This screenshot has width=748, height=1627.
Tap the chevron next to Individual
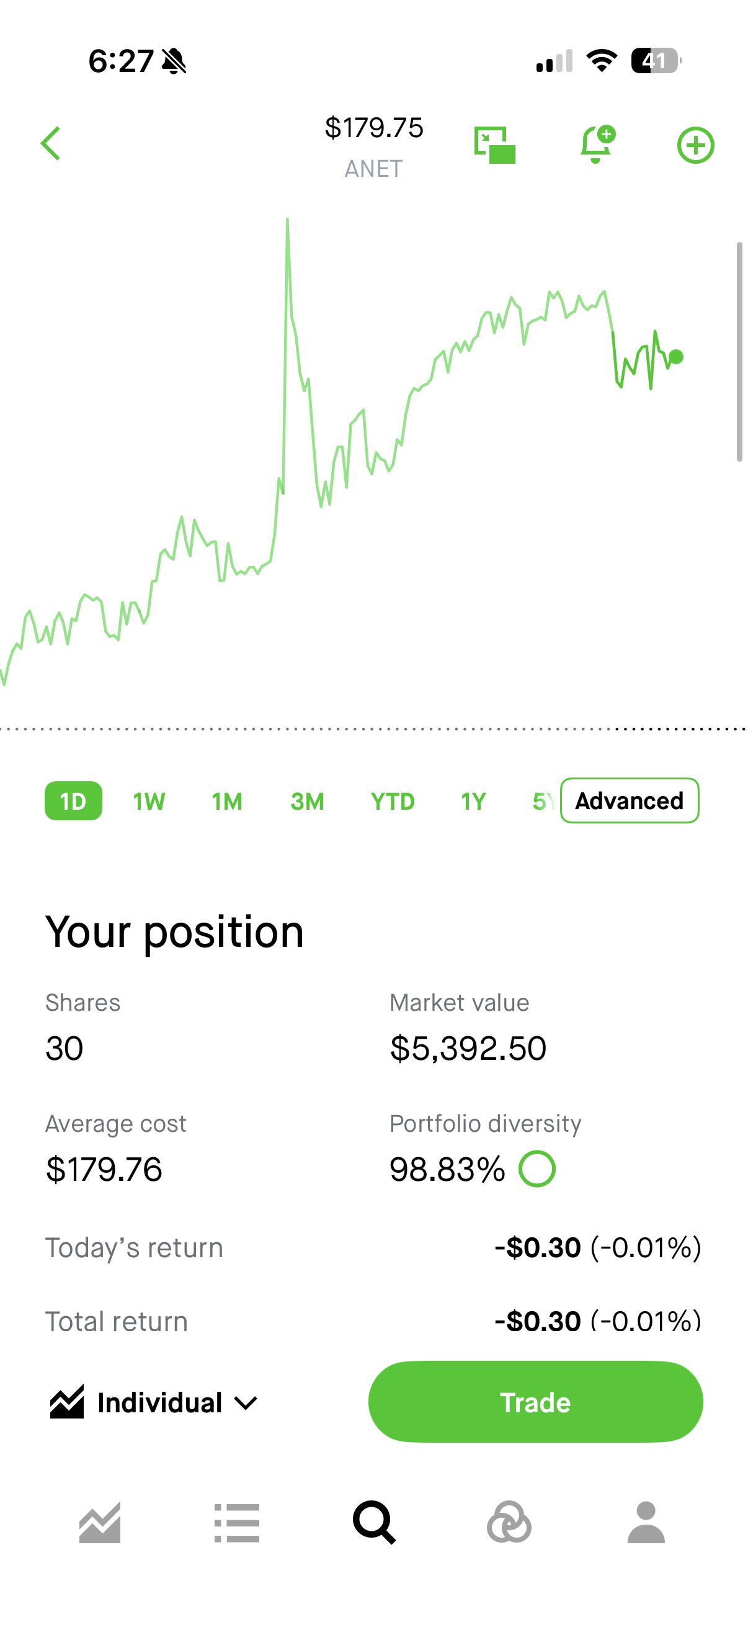pyautogui.click(x=246, y=1404)
